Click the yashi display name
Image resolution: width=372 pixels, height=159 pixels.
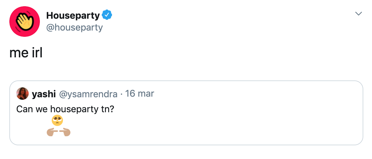pyautogui.click(x=43, y=94)
